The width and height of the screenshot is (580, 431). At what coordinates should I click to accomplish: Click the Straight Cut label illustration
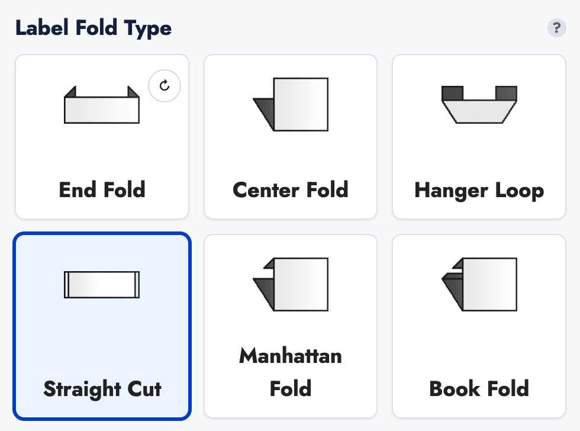coord(102,284)
